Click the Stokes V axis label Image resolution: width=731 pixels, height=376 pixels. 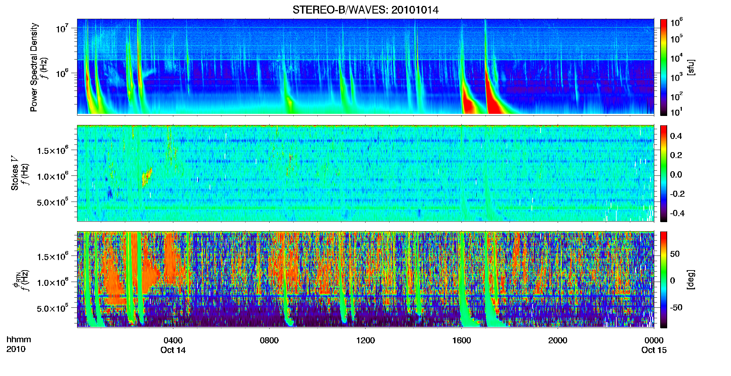coord(15,173)
